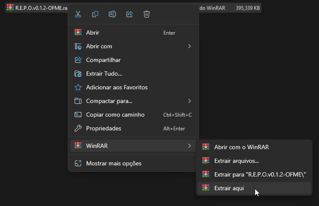Select Abrir from the context menu
The height and width of the screenshot is (206, 319).
click(133, 32)
